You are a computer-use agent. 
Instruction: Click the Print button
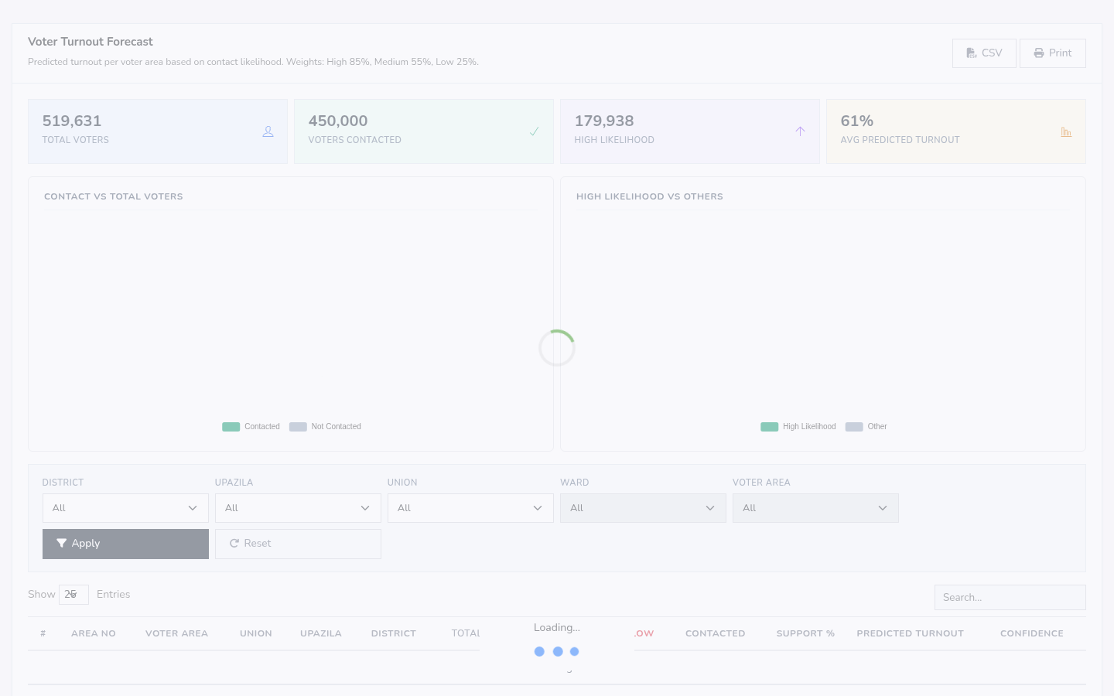click(1053, 53)
